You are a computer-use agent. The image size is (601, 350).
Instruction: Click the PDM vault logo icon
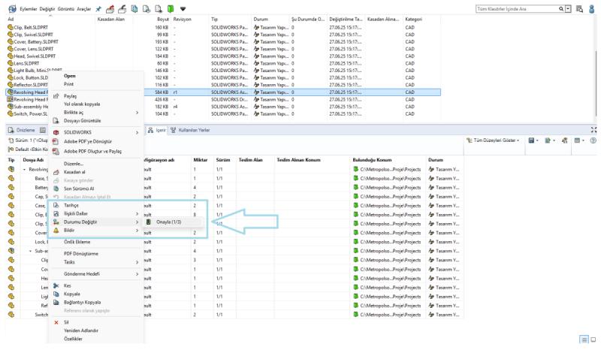[x=12, y=8]
